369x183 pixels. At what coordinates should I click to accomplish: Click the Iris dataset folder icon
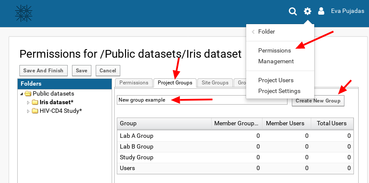click(x=35, y=102)
